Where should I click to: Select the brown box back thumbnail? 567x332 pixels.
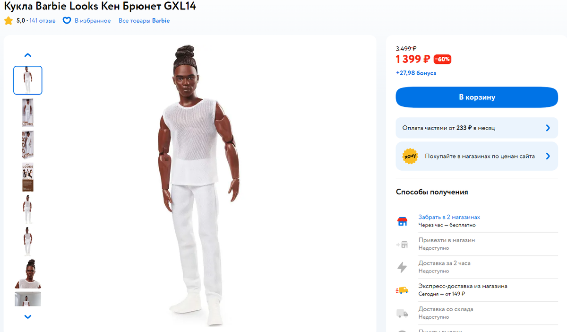[27, 177]
